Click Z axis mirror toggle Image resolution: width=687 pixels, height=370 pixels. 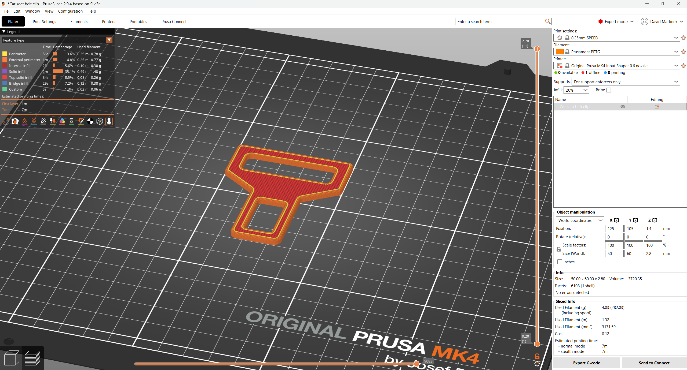pos(655,220)
